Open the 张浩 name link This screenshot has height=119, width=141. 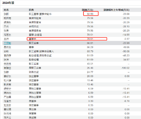[x=6, y=60]
